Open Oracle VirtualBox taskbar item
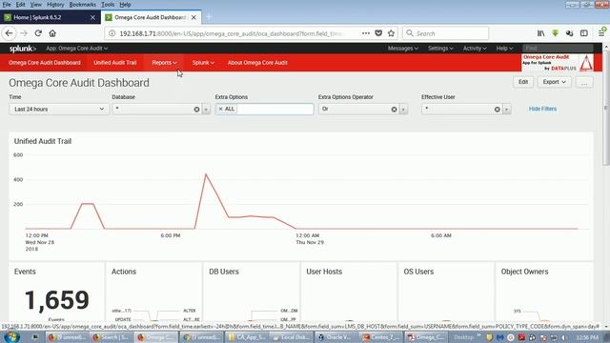610x343 pixels. [x=335, y=337]
